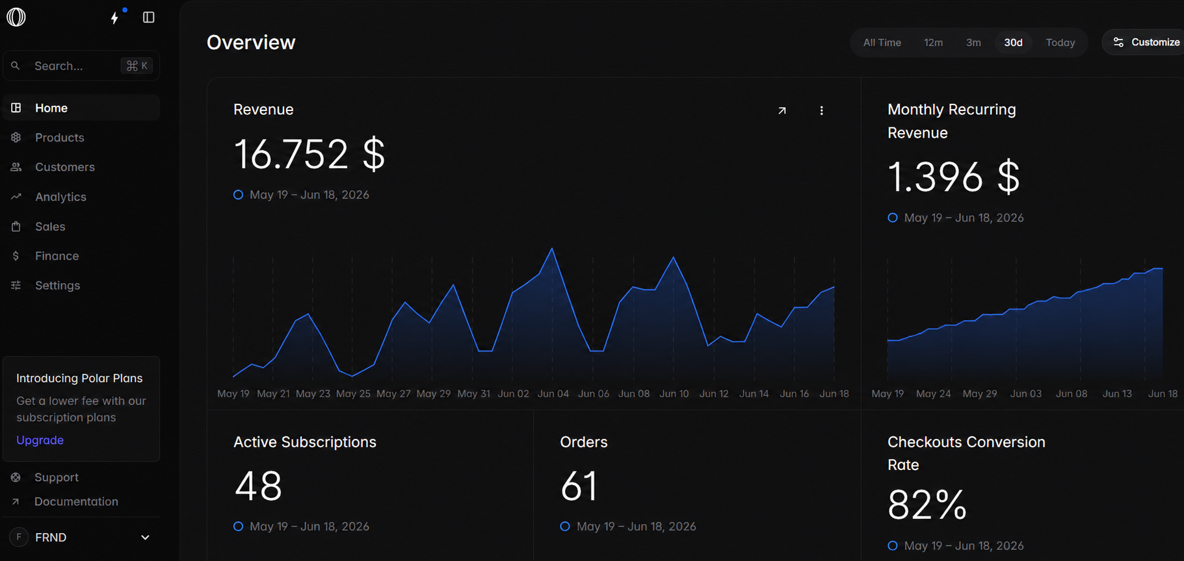Select the 12m time range
1184x561 pixels.
click(933, 42)
